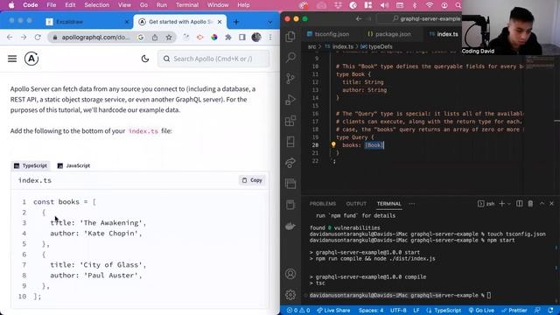Open the hamburger menu on the Apollo docs

tap(12, 59)
